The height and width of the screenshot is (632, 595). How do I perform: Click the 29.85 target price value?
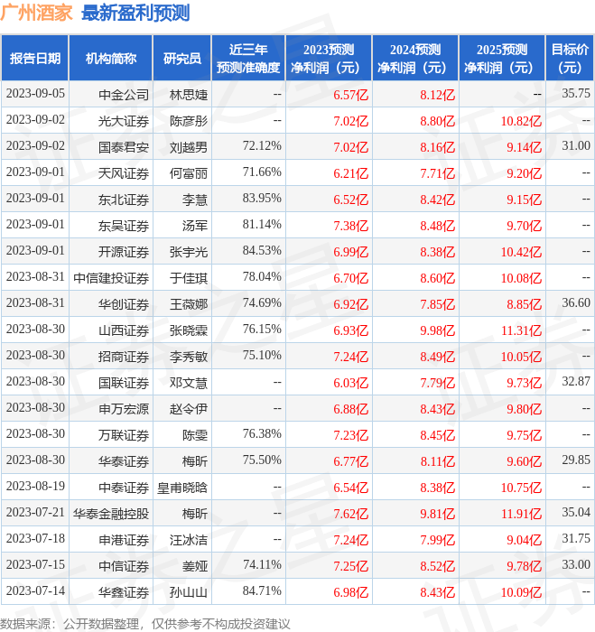pyautogui.click(x=576, y=460)
